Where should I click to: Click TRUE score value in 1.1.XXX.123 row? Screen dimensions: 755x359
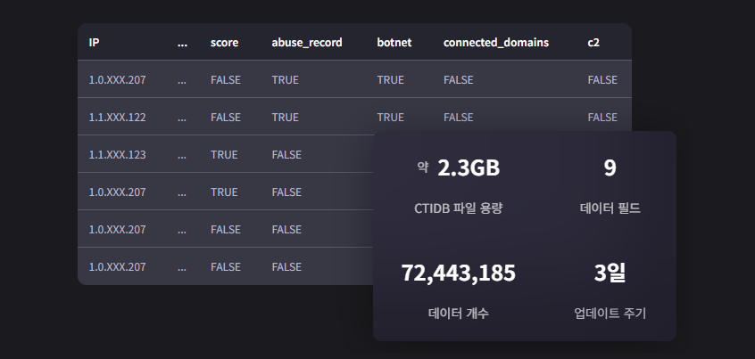point(224,154)
